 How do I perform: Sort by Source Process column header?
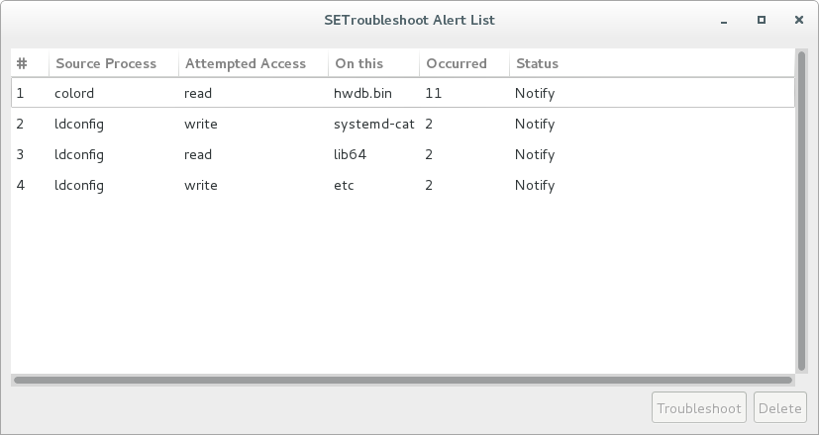(114, 63)
